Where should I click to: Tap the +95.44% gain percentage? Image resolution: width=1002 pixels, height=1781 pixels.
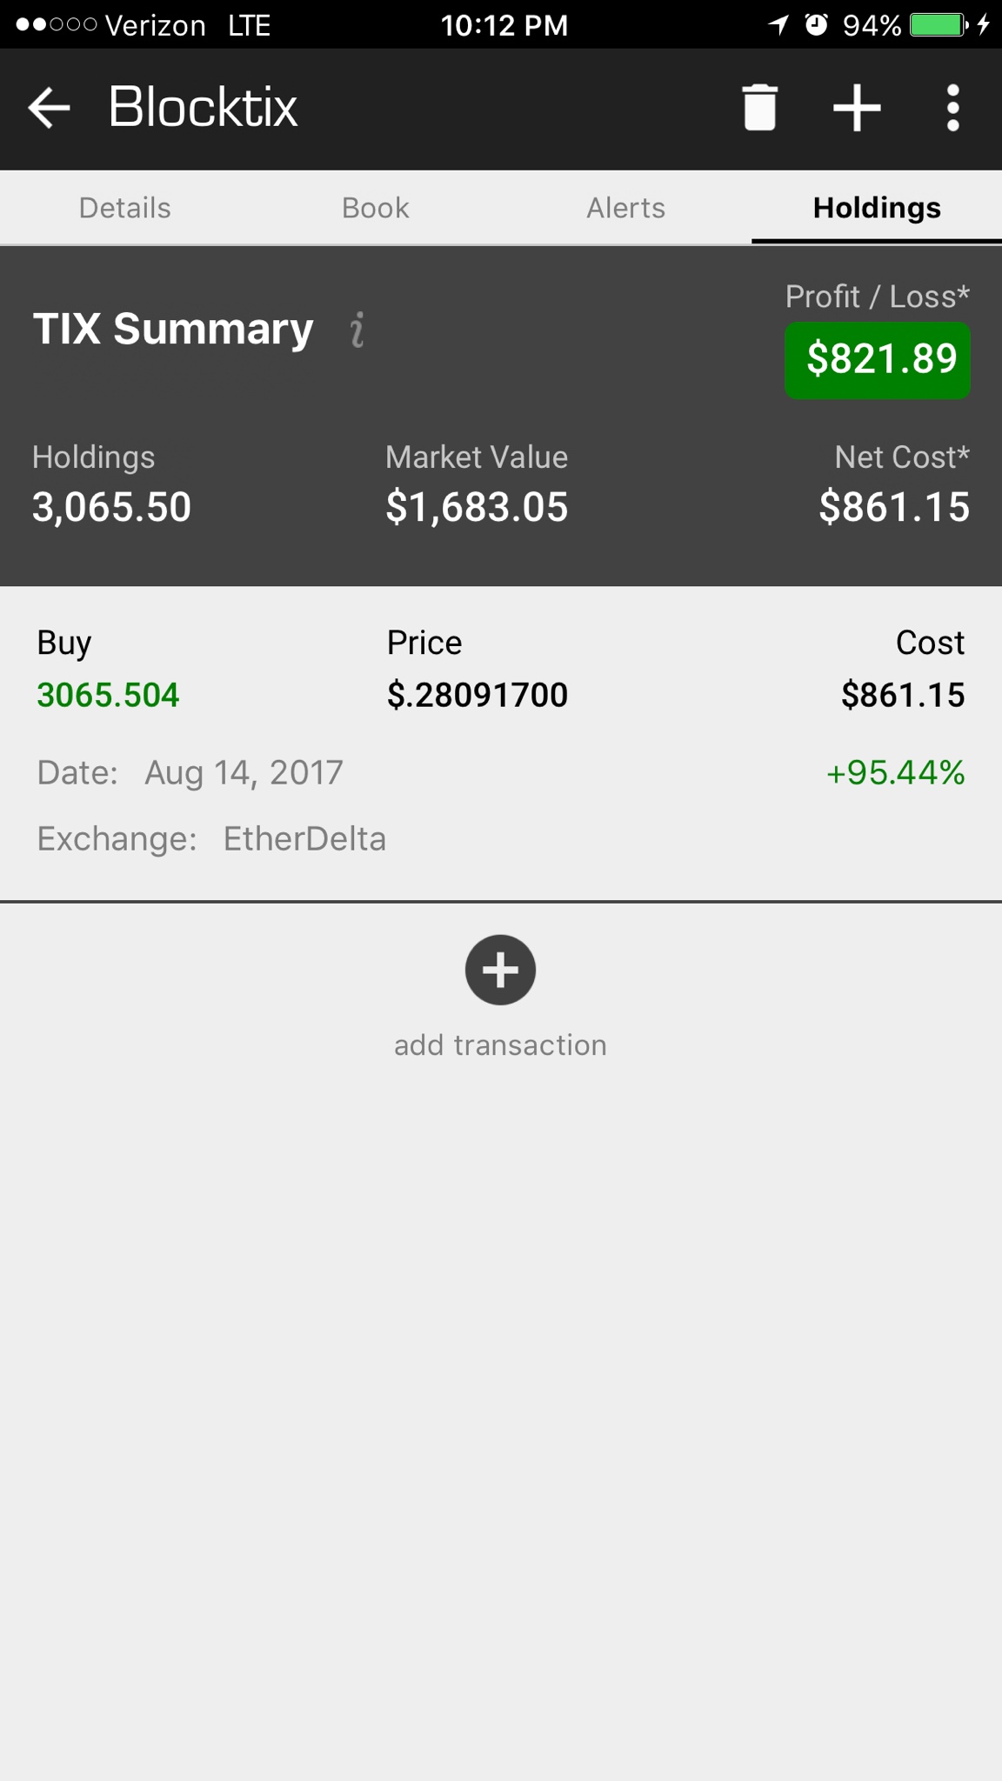[895, 772]
